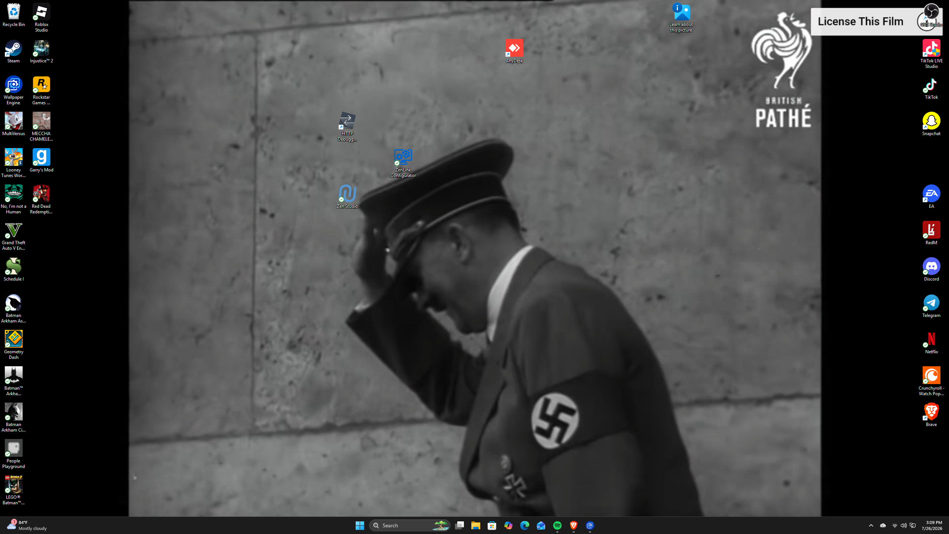Click the OneDrive cloud tray icon
949x534 pixels.
coord(883,525)
